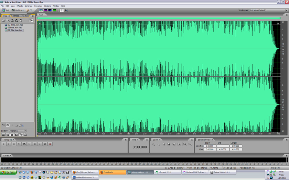Viewport: 289px width, 180px height.
Task: Open the Time panel options arrow
Action: 147,140
